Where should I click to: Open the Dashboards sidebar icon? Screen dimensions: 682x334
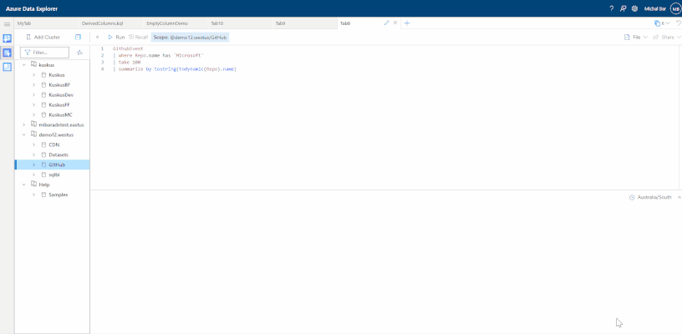click(x=7, y=67)
